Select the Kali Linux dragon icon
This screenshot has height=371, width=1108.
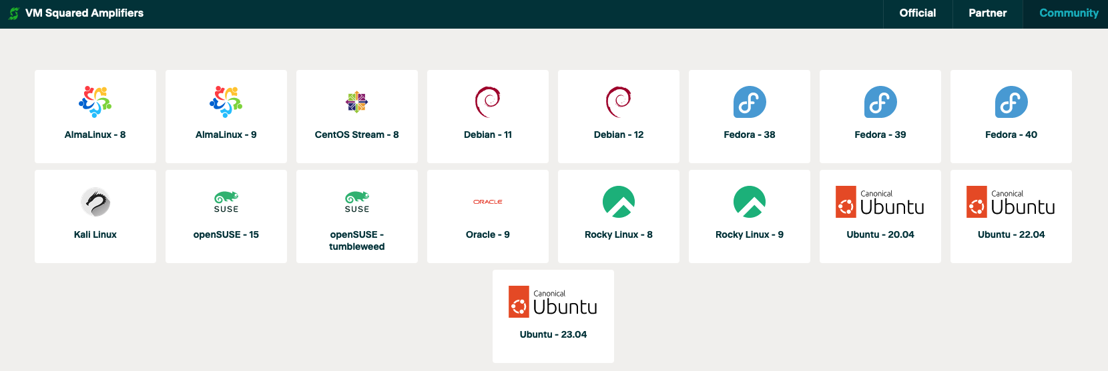95,202
